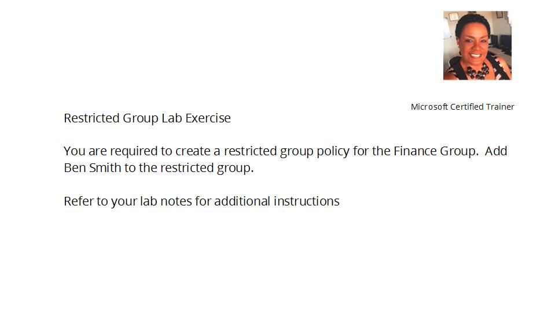Click the Microsoft Certified Trainer caption
The image size is (544, 314).
(462, 107)
